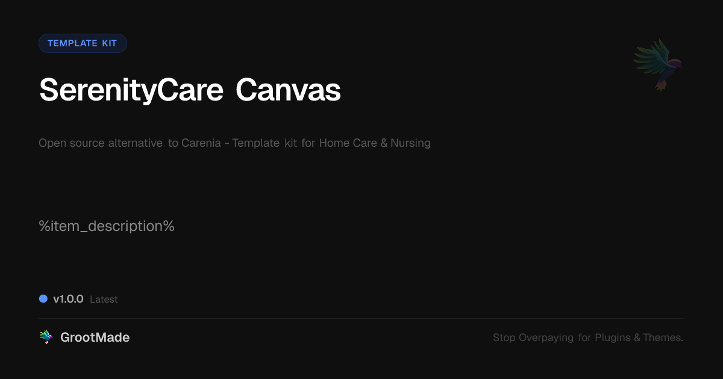Click the 'Open source alternative' subtitle text
This screenshot has width=723, height=379.
point(101,143)
